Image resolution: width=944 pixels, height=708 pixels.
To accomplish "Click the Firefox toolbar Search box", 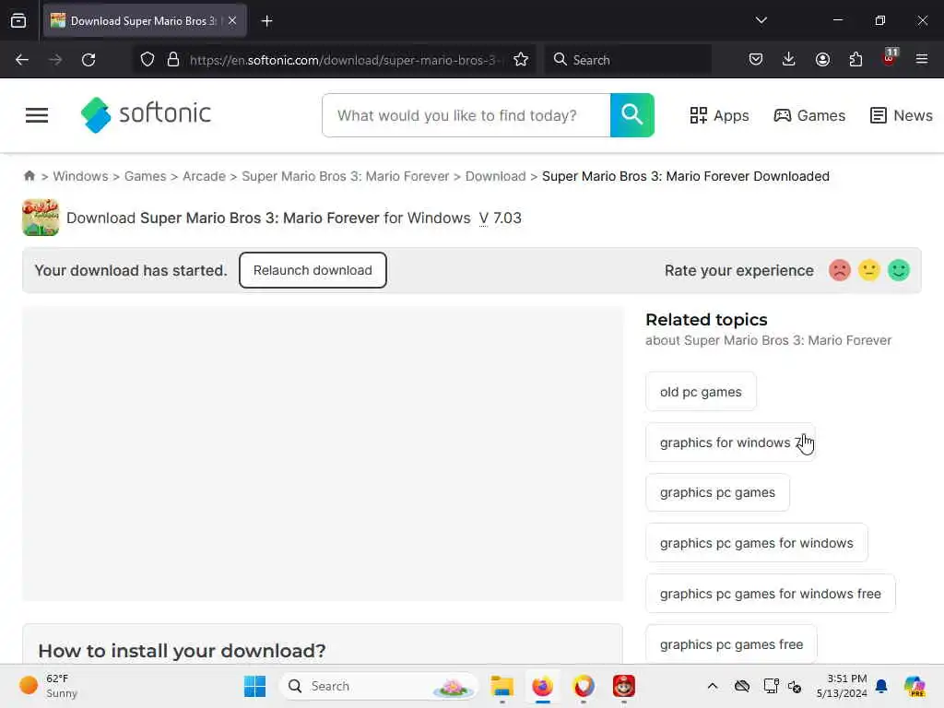I will [x=628, y=60].
